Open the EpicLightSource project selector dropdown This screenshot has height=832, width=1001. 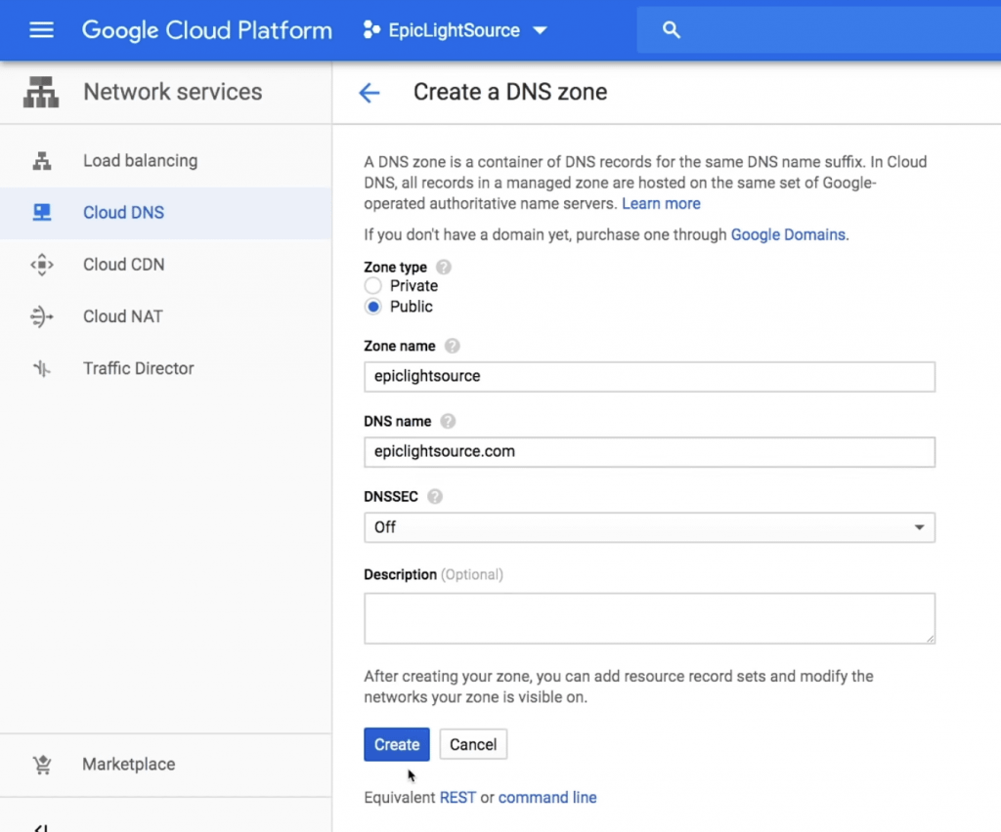456,30
